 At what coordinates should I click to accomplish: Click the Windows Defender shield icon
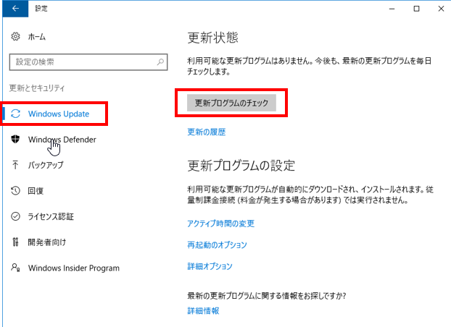[x=15, y=139]
